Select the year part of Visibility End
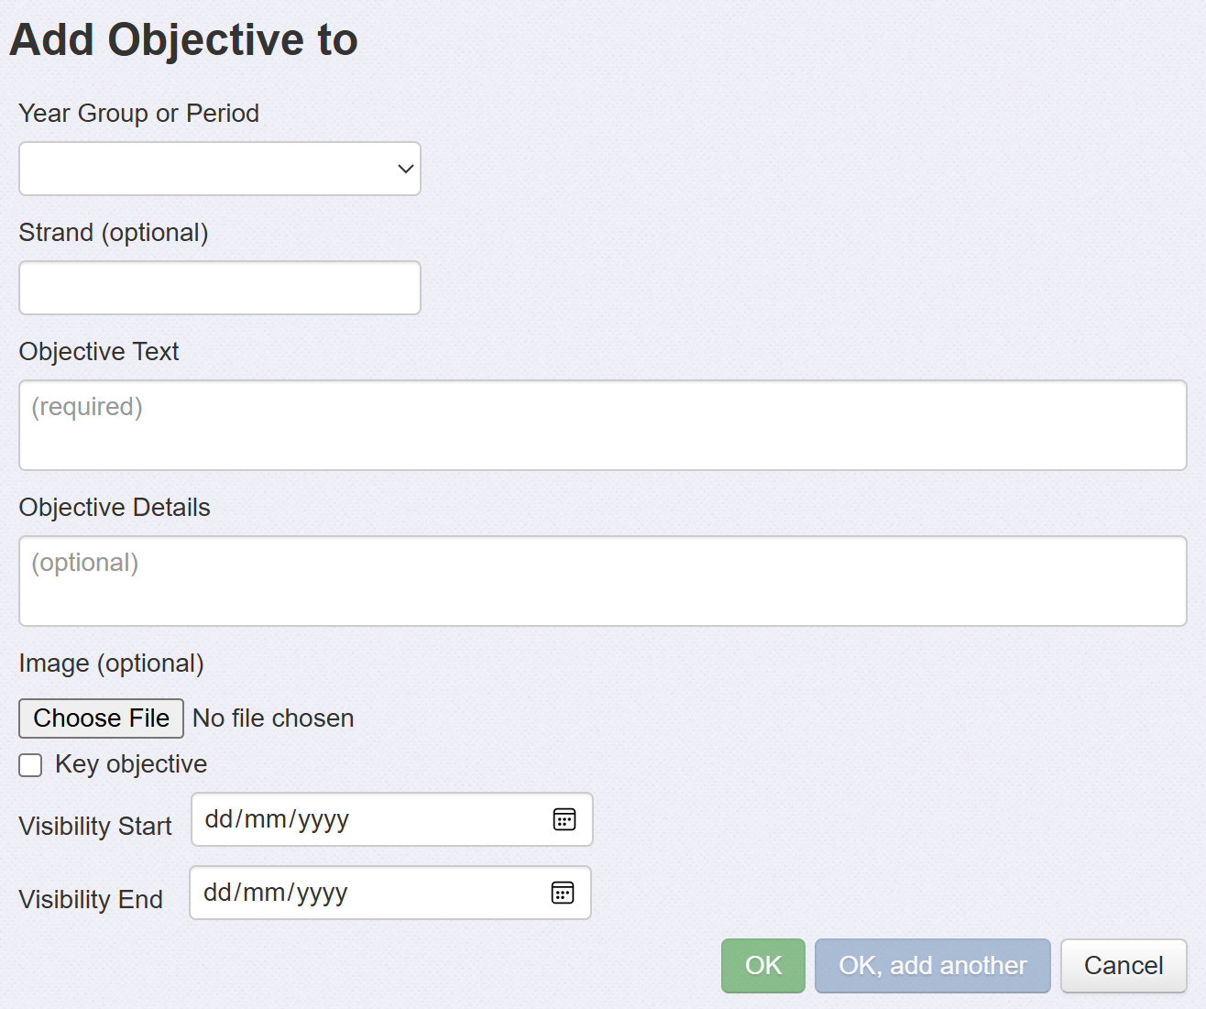The width and height of the screenshot is (1206, 1009). (x=321, y=893)
